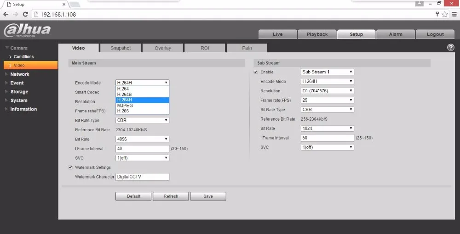
Task: Click the Logout tab
Action: [x=435, y=34]
